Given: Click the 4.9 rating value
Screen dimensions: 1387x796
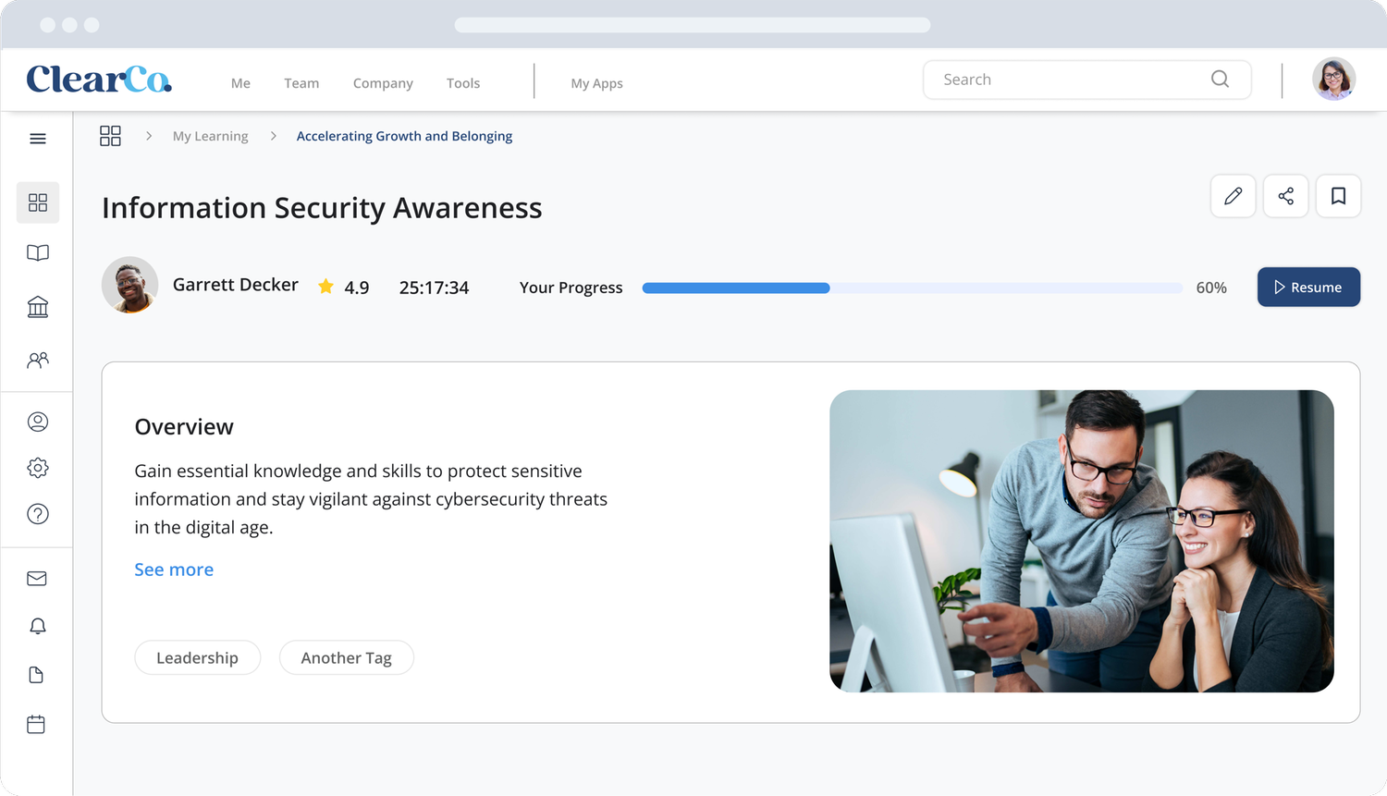Looking at the screenshot, I should 357,288.
